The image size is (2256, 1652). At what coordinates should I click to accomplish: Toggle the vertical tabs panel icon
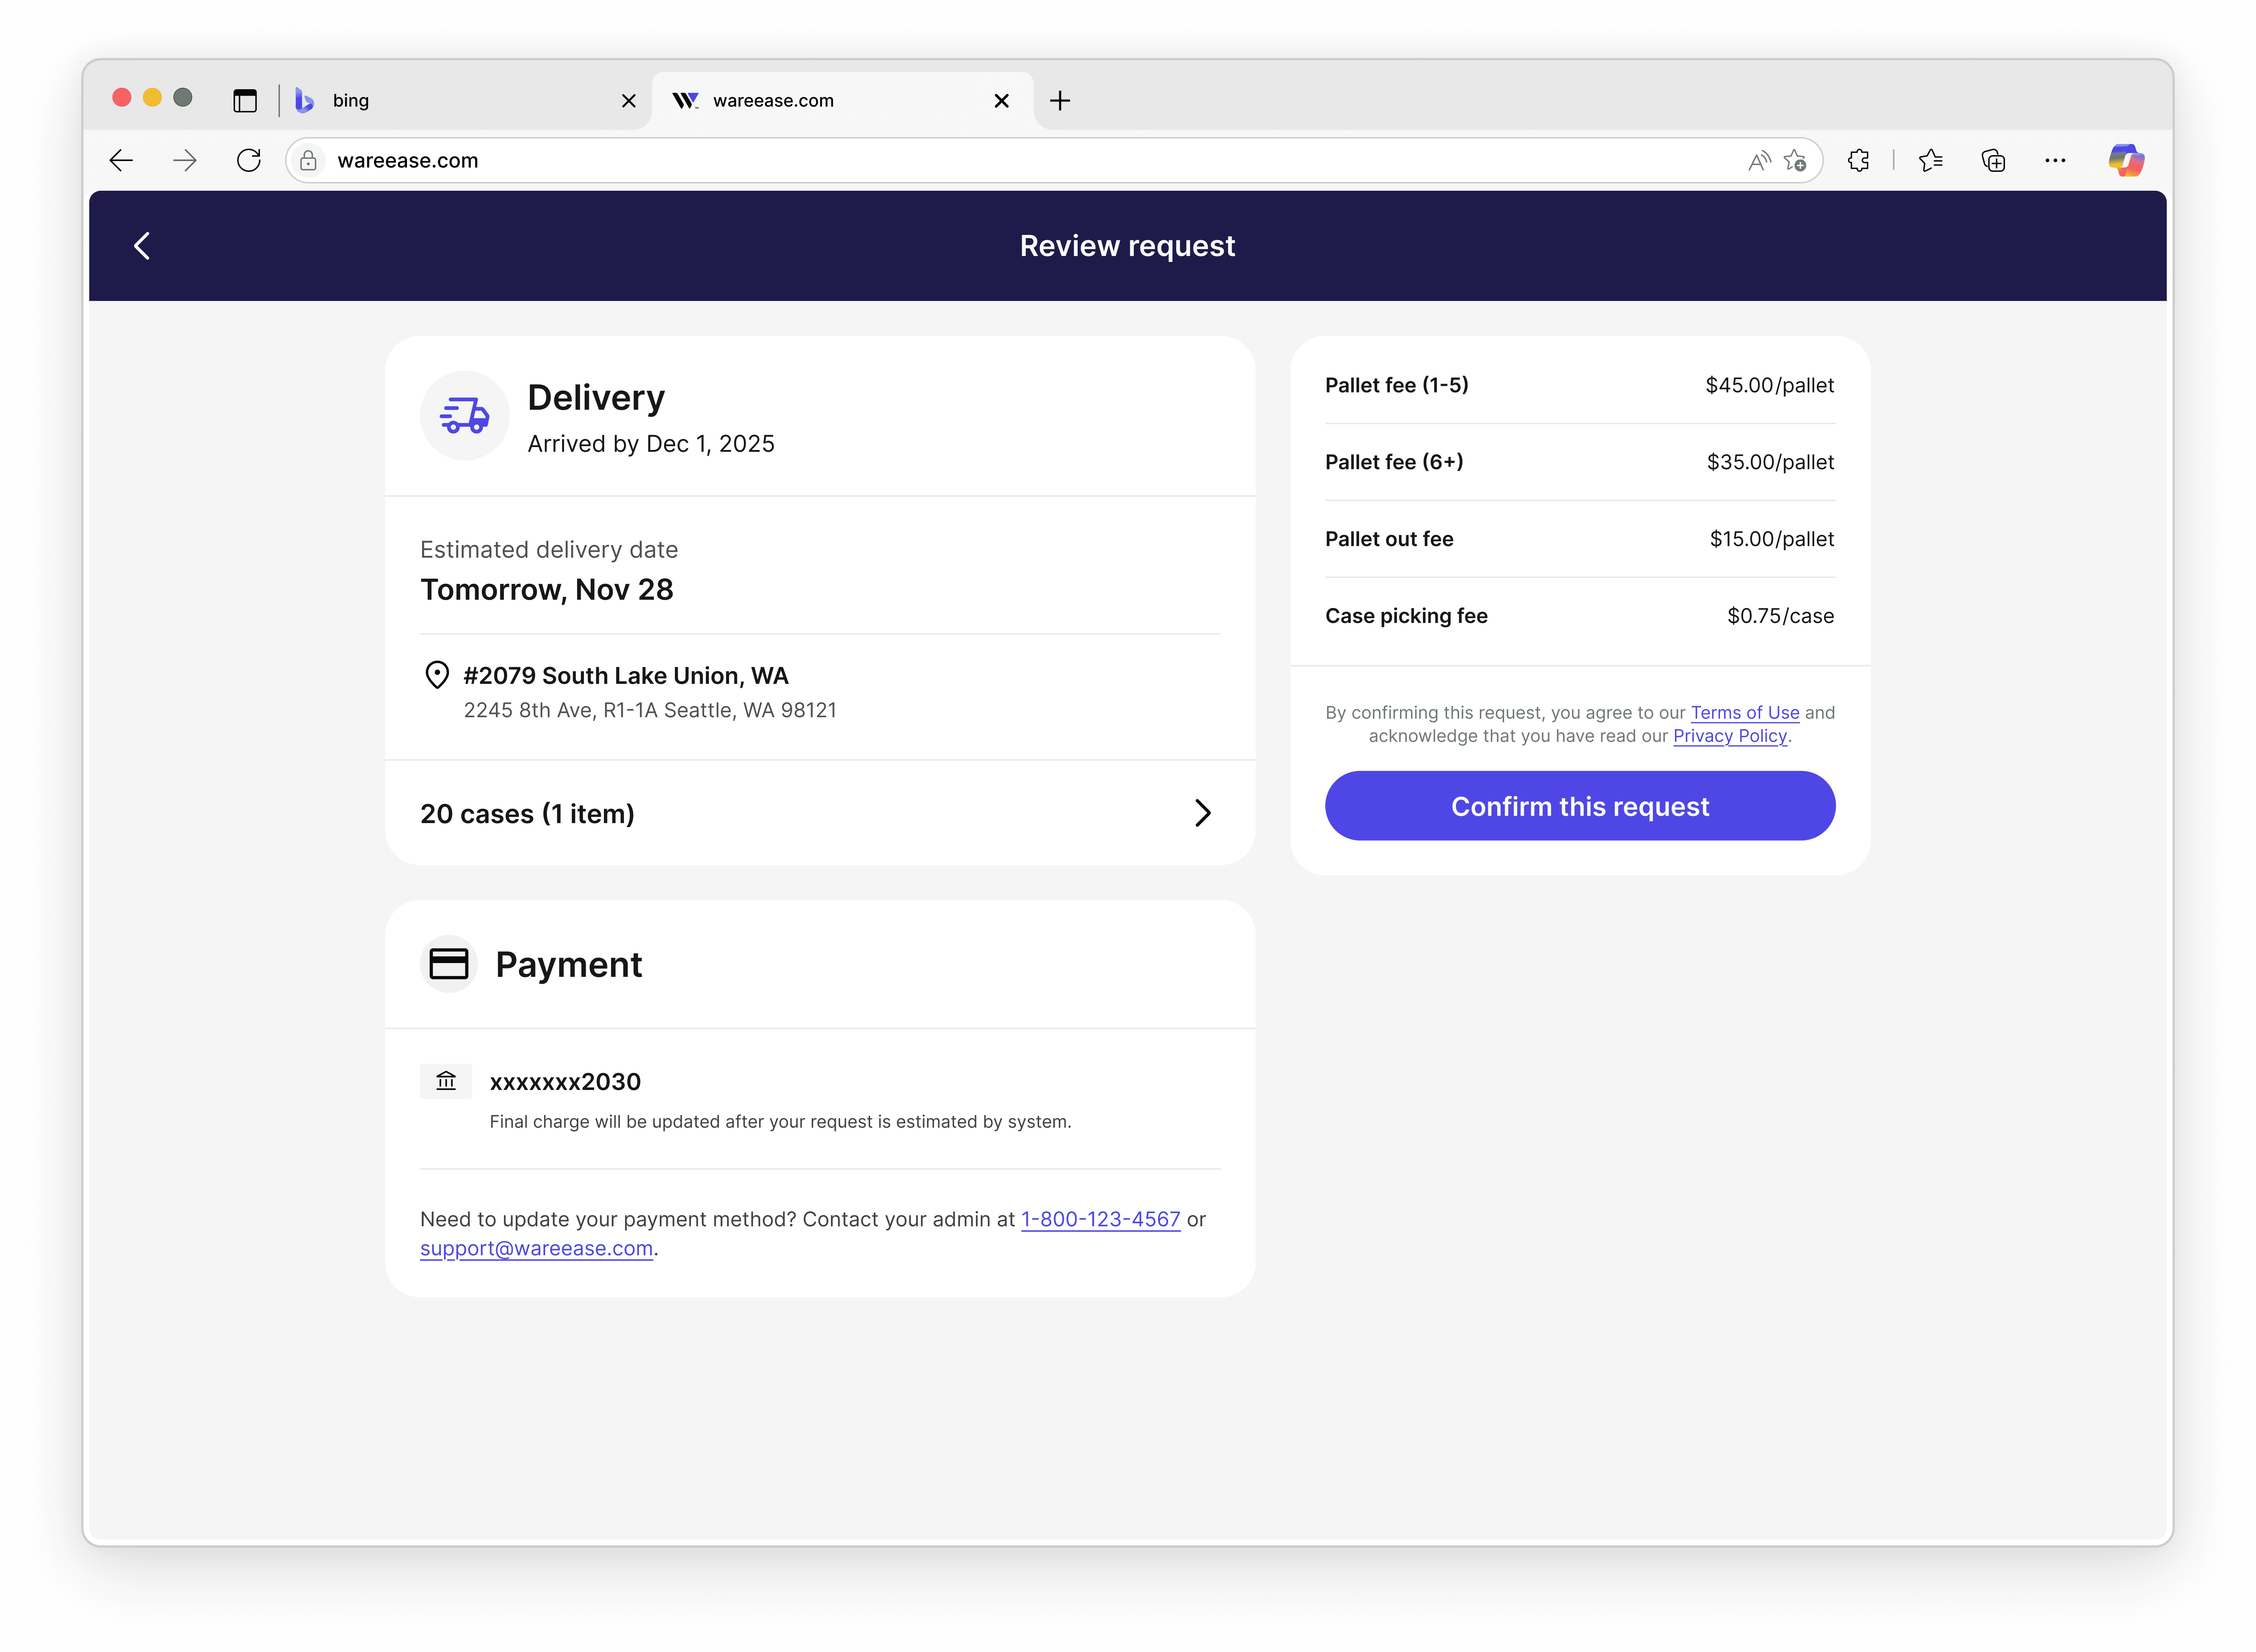pyautogui.click(x=245, y=100)
